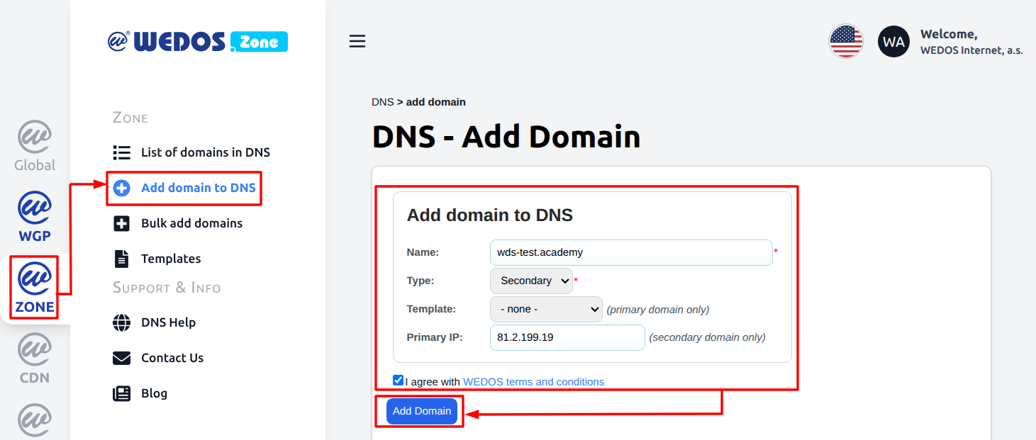This screenshot has width=1036, height=440.
Task: Click the newspaper icon beside Blog
Action: tap(121, 393)
